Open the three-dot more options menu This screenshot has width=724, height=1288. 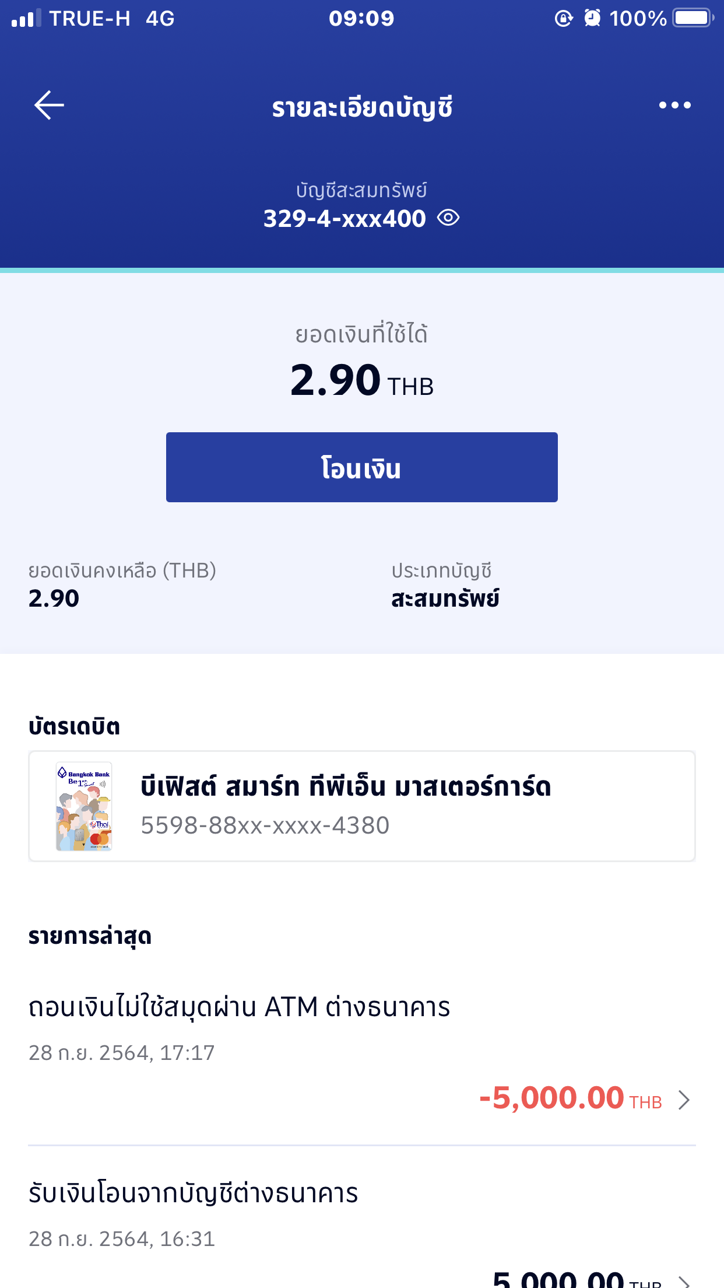pos(674,106)
